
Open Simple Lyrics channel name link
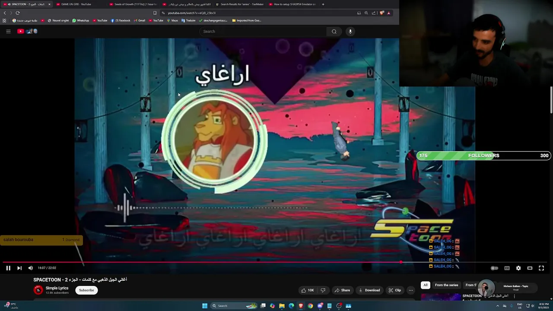pos(57,288)
